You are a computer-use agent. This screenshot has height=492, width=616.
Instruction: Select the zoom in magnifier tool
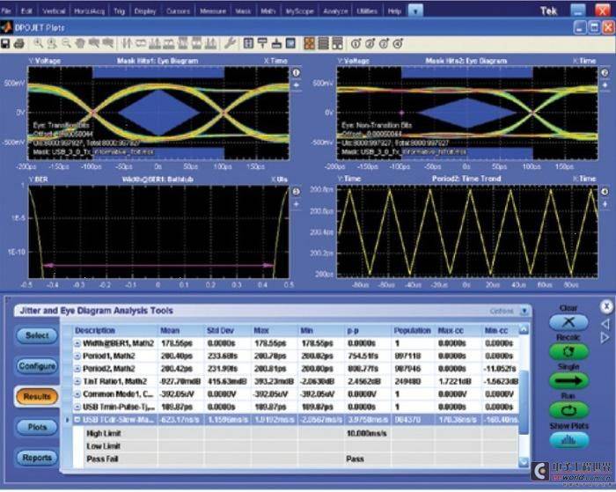tap(38, 44)
